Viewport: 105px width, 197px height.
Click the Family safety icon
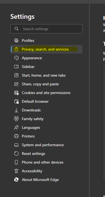coord(16,119)
